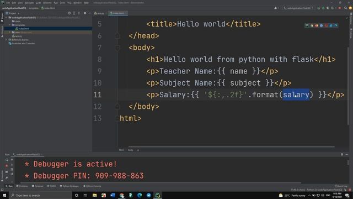The height and width of the screenshot is (199, 353).
Task: Click the collapse all icon in Project panel
Action: [79, 13]
